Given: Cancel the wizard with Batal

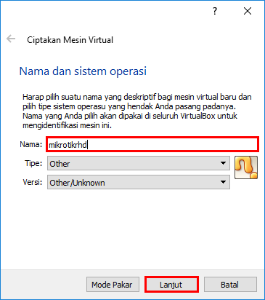Looking at the screenshot, I should (230, 285).
